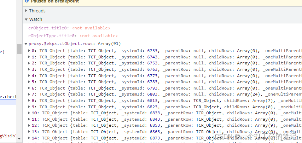Expand array row 5 with systemId 6783
The image size is (302, 143).
(29, 82)
